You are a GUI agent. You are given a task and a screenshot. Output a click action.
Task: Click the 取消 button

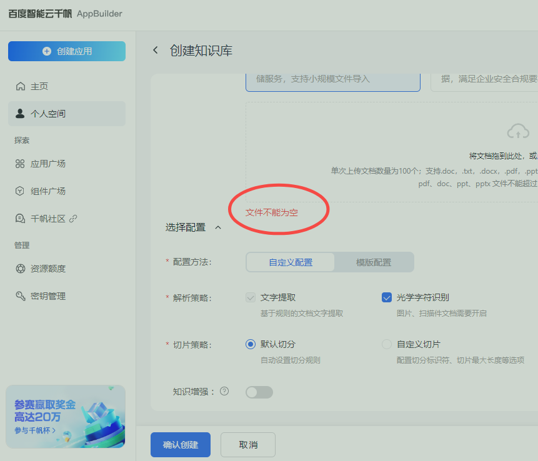tap(248, 445)
